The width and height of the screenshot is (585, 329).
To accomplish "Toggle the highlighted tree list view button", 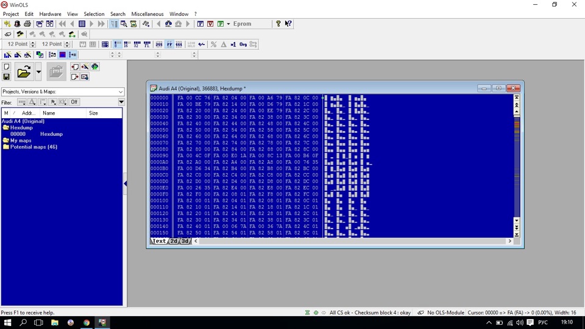I will 114,24.
